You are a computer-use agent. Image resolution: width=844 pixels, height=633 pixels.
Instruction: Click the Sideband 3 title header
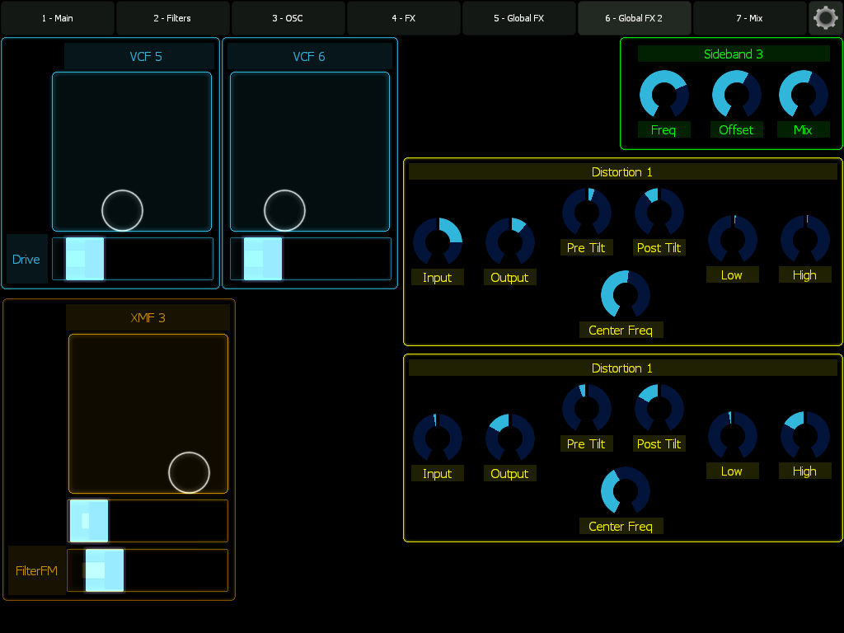734,54
